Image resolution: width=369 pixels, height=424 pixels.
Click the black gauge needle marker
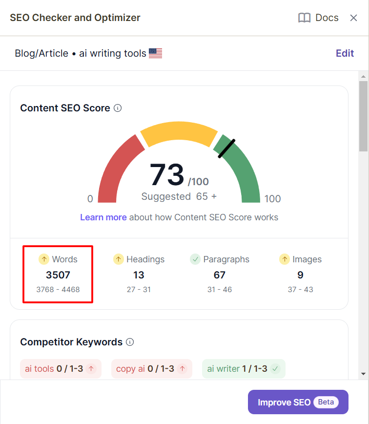[x=226, y=148]
